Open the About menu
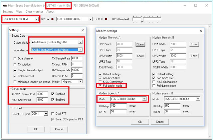213x140 pixels. [50, 12]
